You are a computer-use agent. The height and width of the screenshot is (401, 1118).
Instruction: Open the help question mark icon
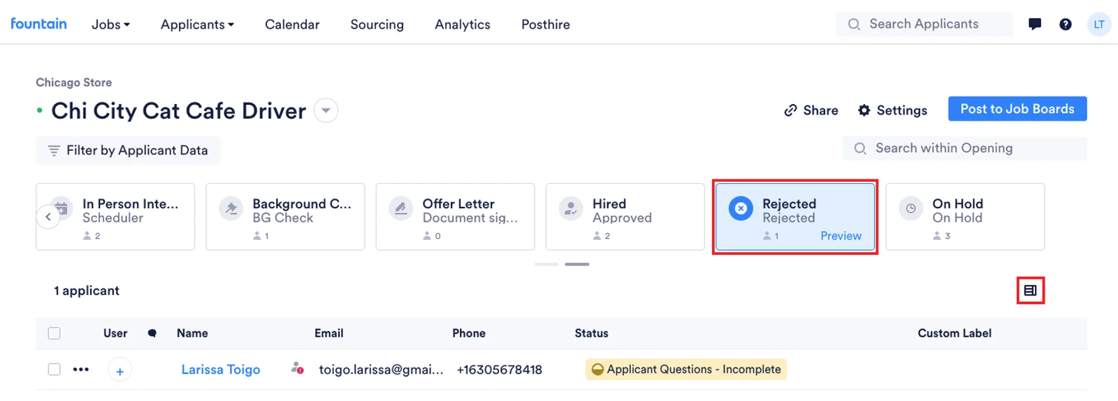[1066, 24]
